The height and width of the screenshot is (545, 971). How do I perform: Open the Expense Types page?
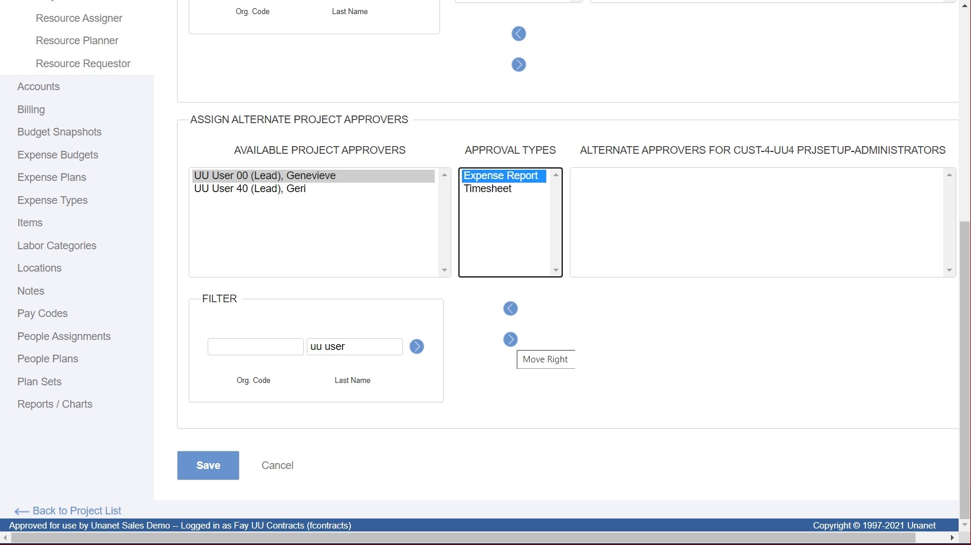click(x=52, y=200)
